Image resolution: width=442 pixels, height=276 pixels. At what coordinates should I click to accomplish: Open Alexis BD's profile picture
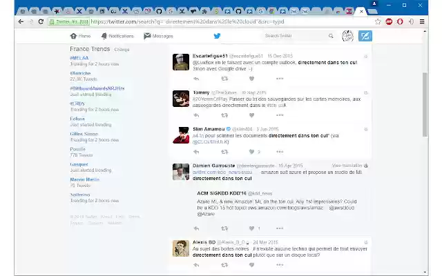[x=181, y=248]
